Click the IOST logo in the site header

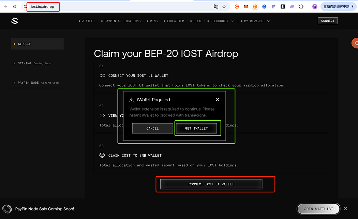point(15,21)
